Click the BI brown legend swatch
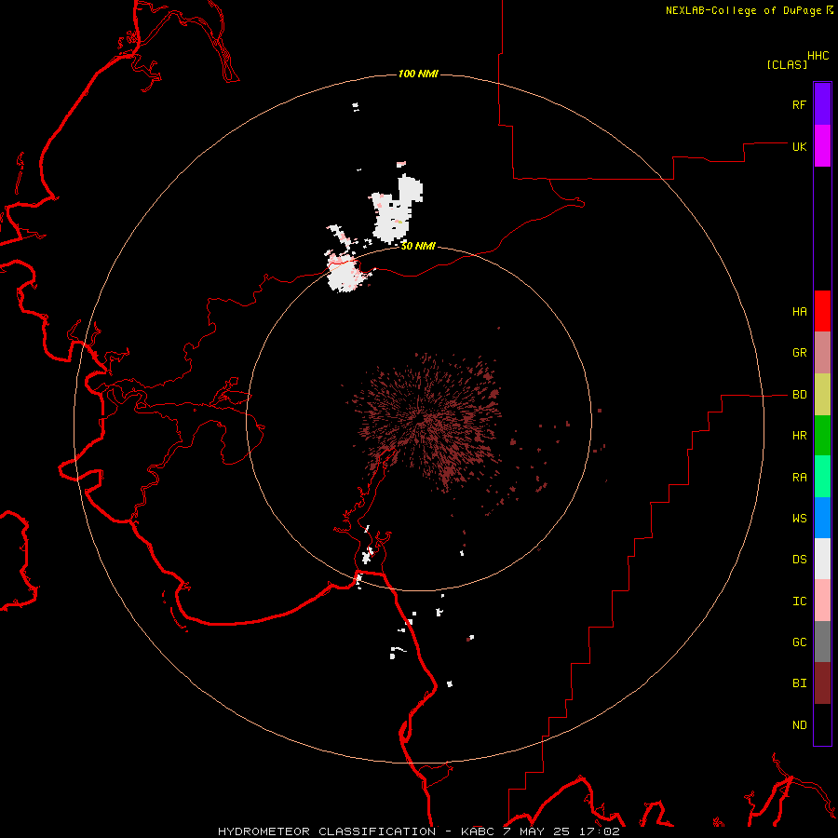 (x=822, y=683)
